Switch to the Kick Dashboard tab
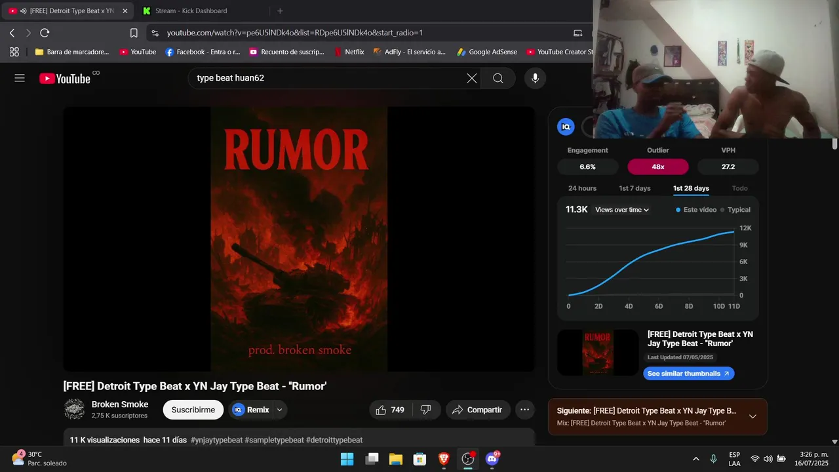The height and width of the screenshot is (472, 839). click(x=191, y=11)
